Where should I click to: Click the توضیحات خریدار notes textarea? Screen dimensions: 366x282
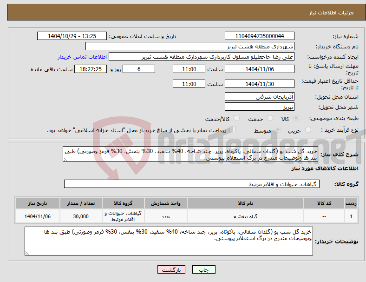[169, 241]
